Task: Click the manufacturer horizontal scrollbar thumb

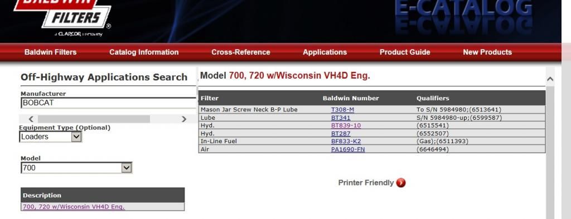Action: [x=94, y=119]
